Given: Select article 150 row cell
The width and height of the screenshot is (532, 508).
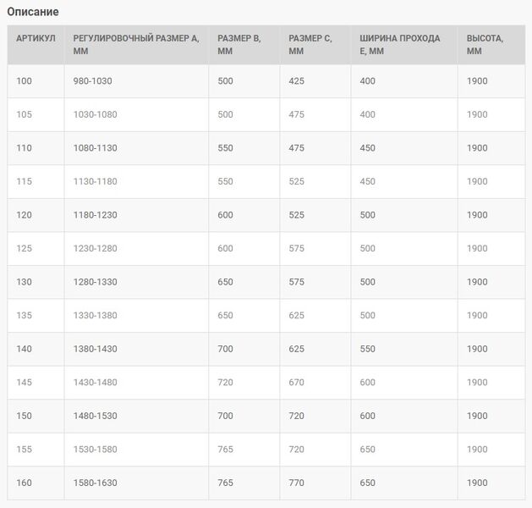Looking at the screenshot, I should (x=24, y=416).
